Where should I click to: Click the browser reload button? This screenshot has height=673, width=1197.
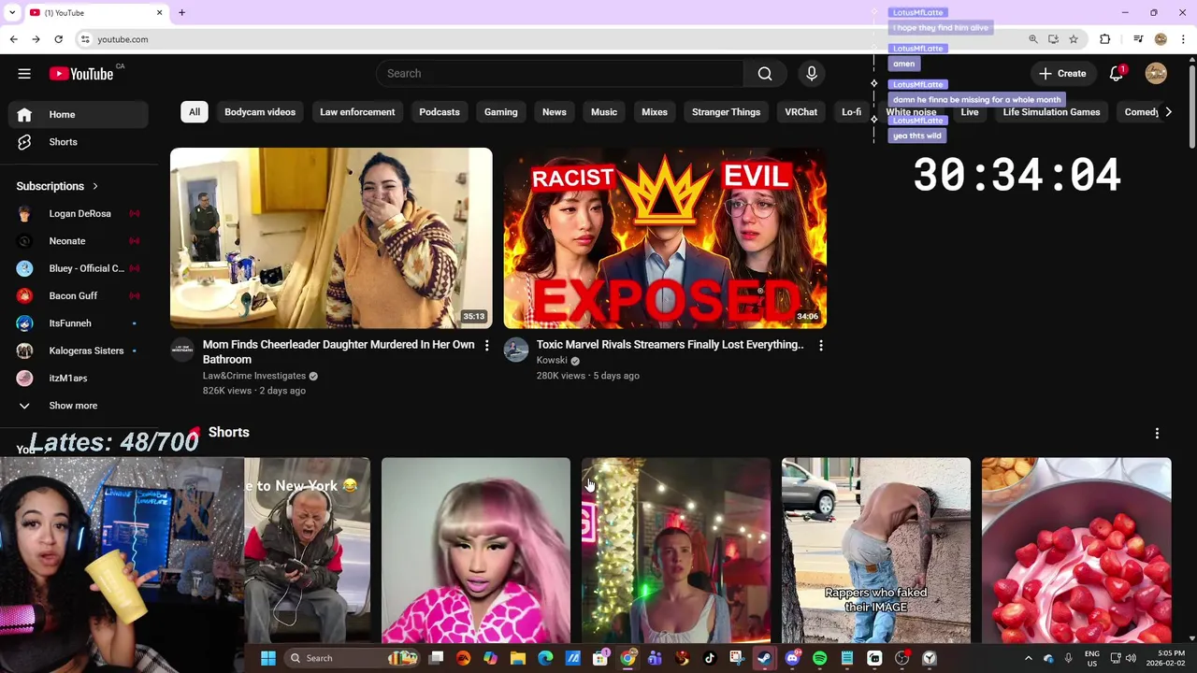[58, 39]
